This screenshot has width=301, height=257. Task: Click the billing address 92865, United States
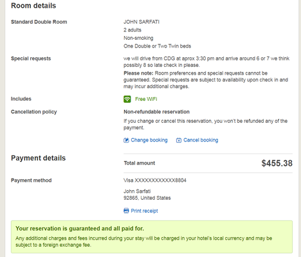147,198
